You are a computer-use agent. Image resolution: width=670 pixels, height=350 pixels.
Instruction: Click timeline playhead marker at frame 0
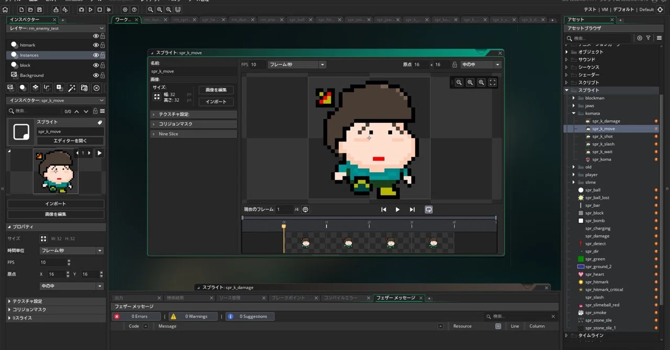(x=284, y=226)
